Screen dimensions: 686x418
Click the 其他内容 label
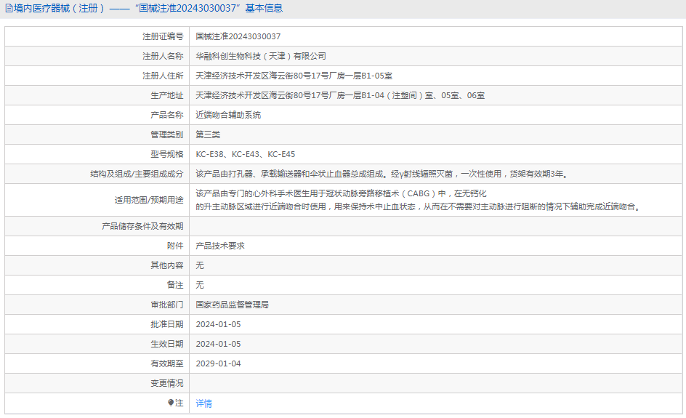point(167,265)
